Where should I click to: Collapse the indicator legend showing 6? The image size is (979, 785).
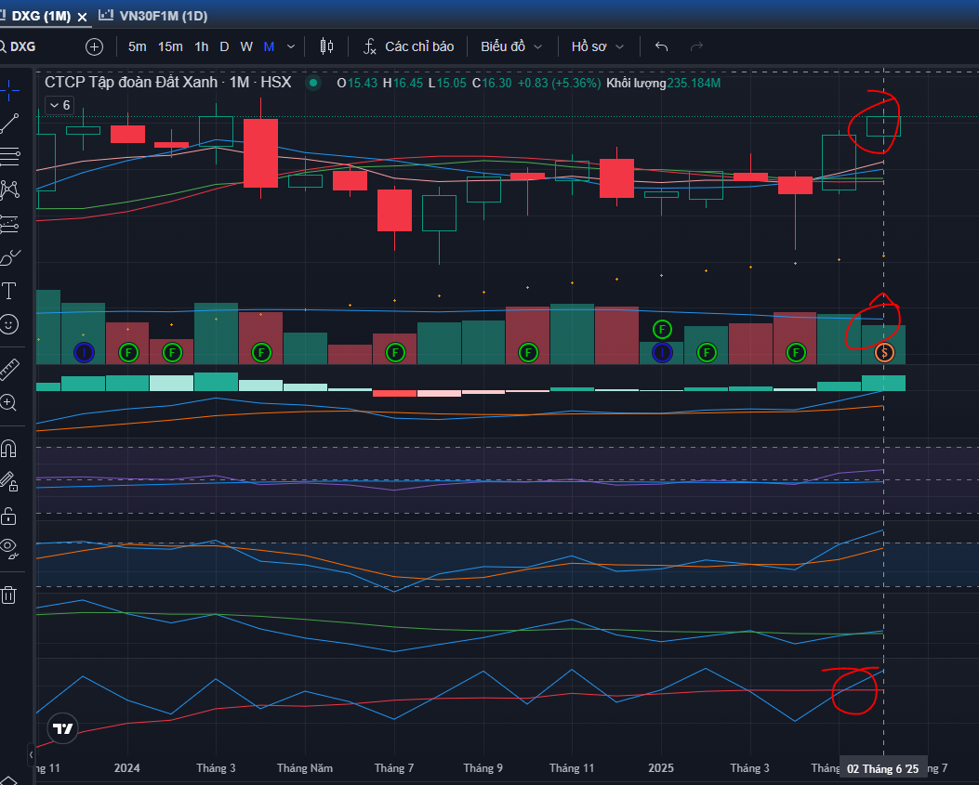point(60,106)
